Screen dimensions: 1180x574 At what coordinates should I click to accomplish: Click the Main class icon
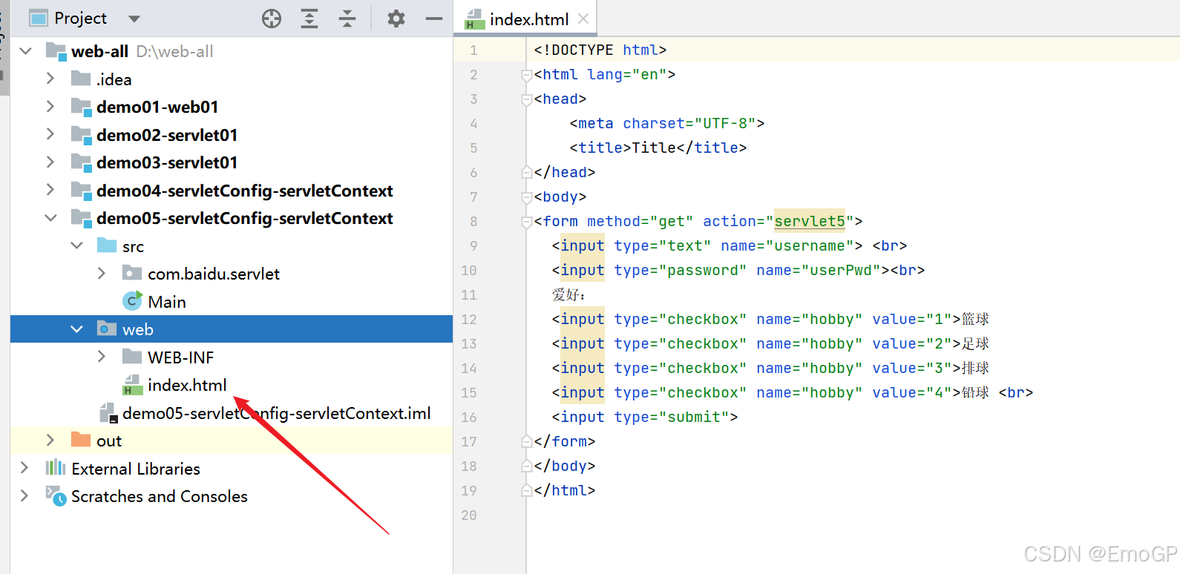tap(132, 301)
